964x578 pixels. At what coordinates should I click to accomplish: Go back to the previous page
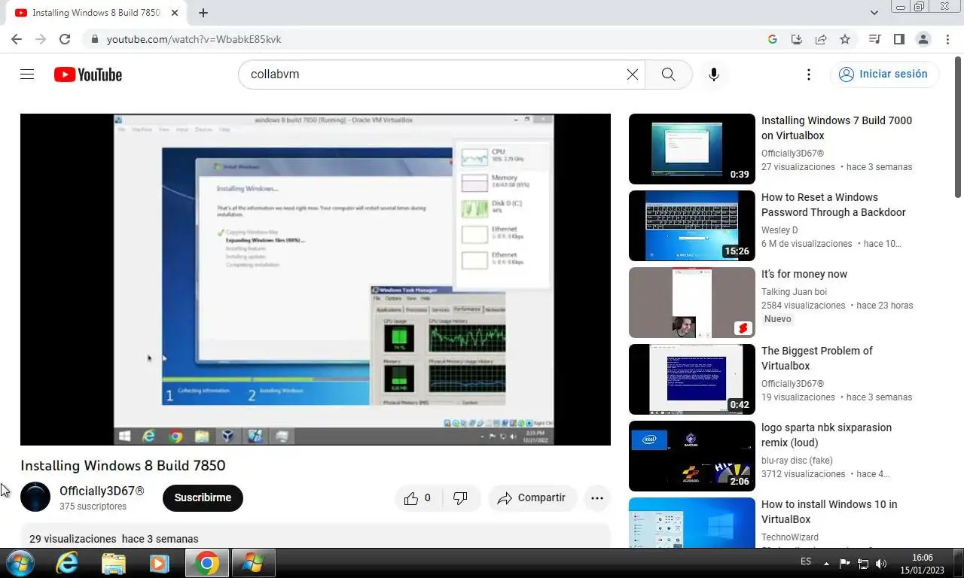click(17, 39)
